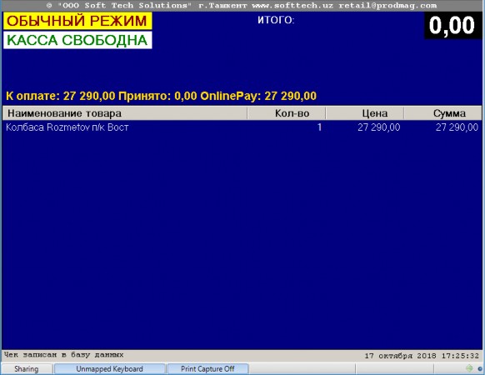Screen dimensions: 485x375
Task: Click the quantity 1 cell of Колбаса row
Action: pyautogui.click(x=319, y=127)
